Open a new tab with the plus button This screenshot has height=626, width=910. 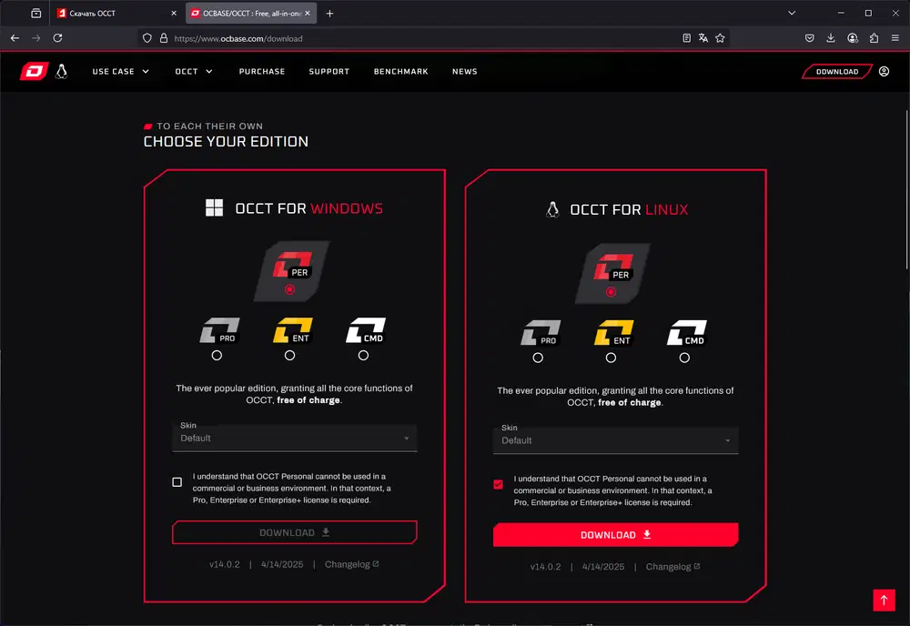(x=329, y=14)
